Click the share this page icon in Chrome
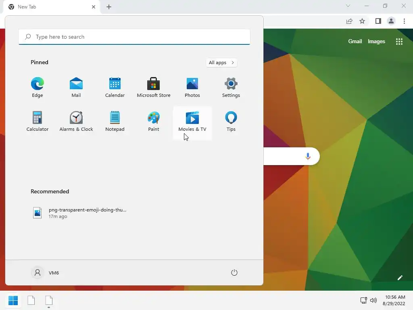The width and height of the screenshot is (413, 310). tap(349, 21)
